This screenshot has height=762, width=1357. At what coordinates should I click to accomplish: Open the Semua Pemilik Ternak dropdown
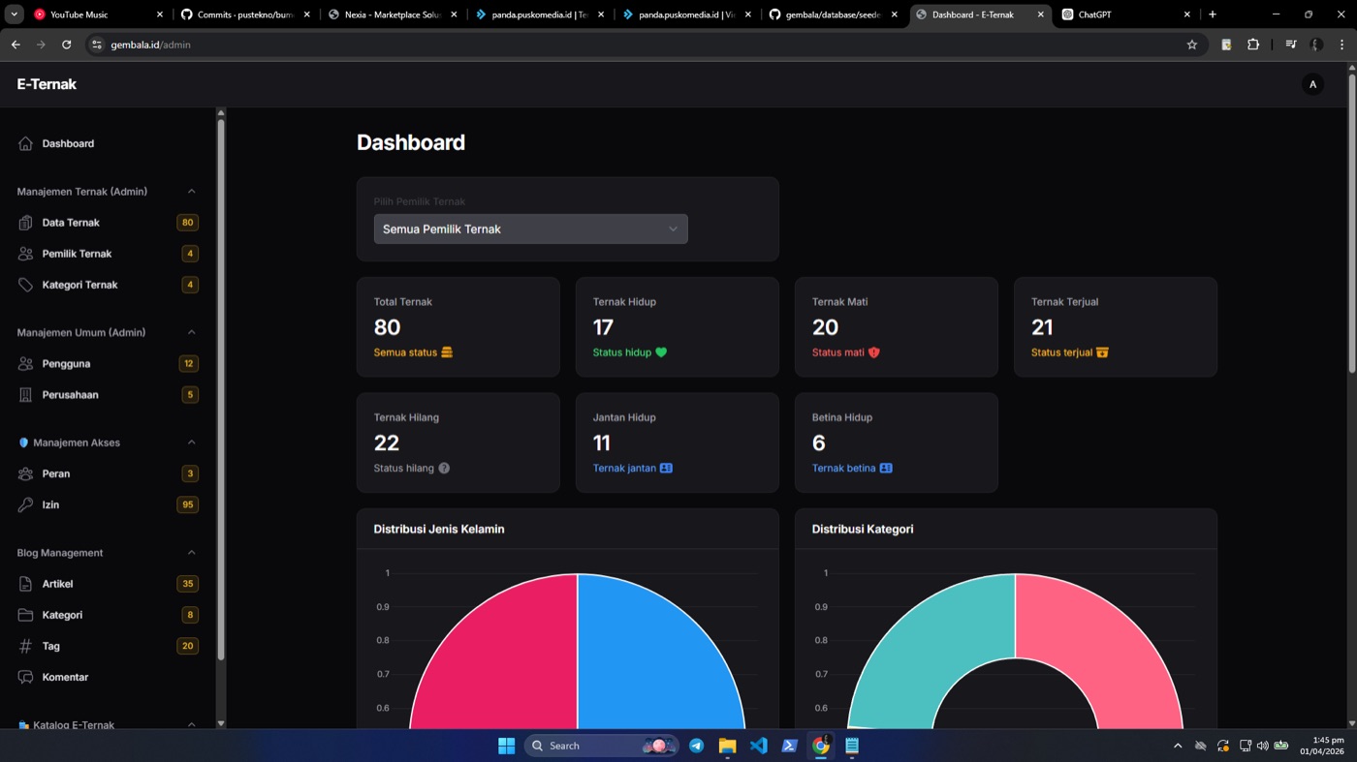click(530, 229)
